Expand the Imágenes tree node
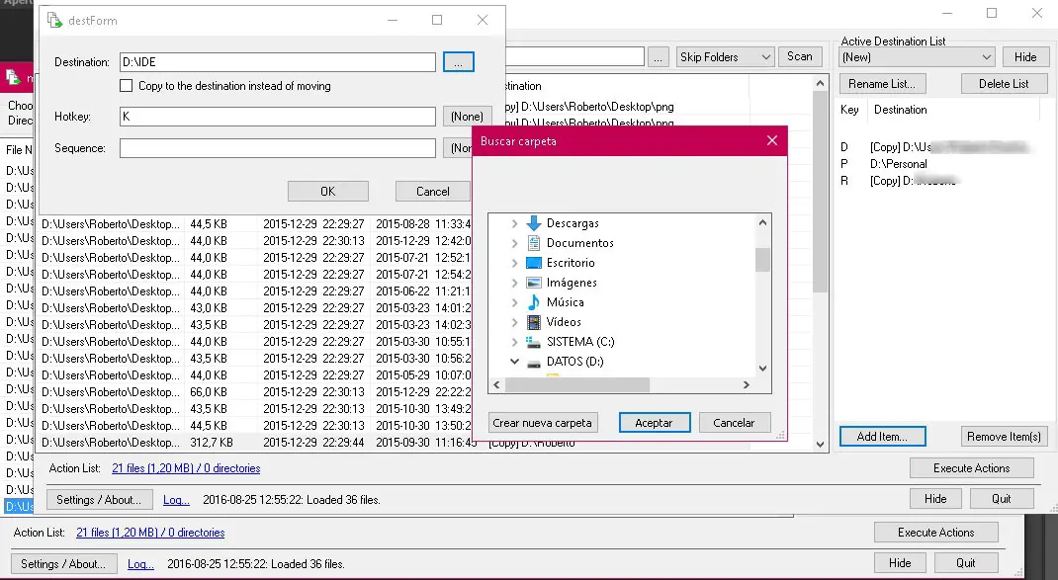Image resolution: width=1058 pixels, height=580 pixels. click(x=514, y=283)
